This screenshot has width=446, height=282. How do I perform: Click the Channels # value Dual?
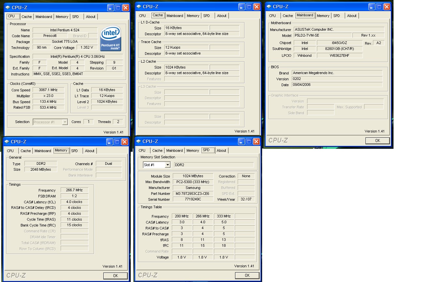109,164
